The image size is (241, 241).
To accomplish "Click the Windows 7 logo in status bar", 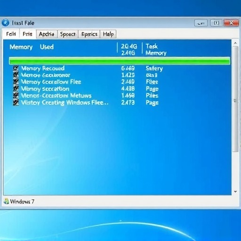I will click(6, 201).
